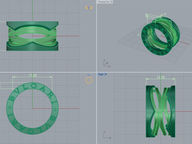
Task: Select the orange ring side-view icon
Action: [89, 8]
